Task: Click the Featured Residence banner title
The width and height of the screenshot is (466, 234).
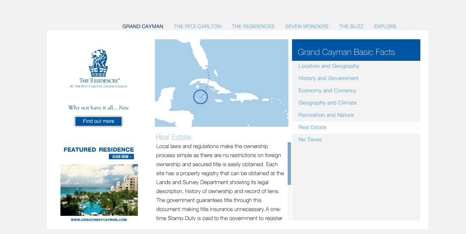Action: [x=99, y=150]
